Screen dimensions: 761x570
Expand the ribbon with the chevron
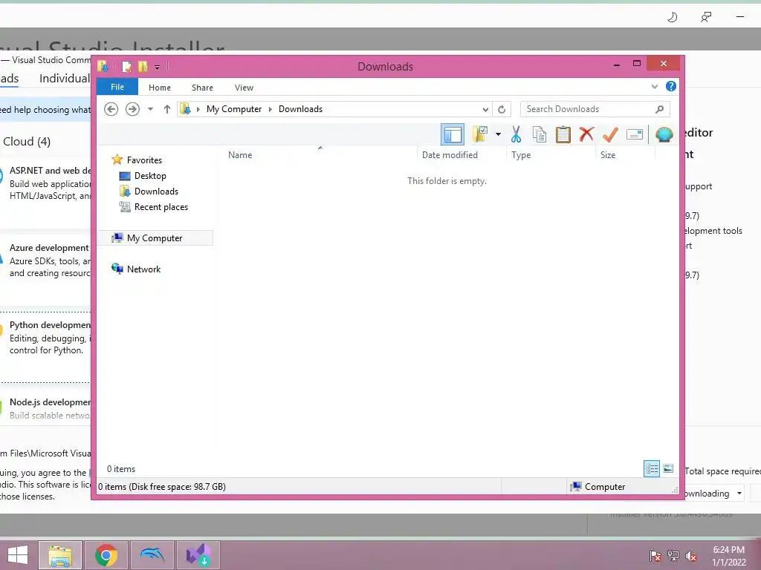coord(654,87)
